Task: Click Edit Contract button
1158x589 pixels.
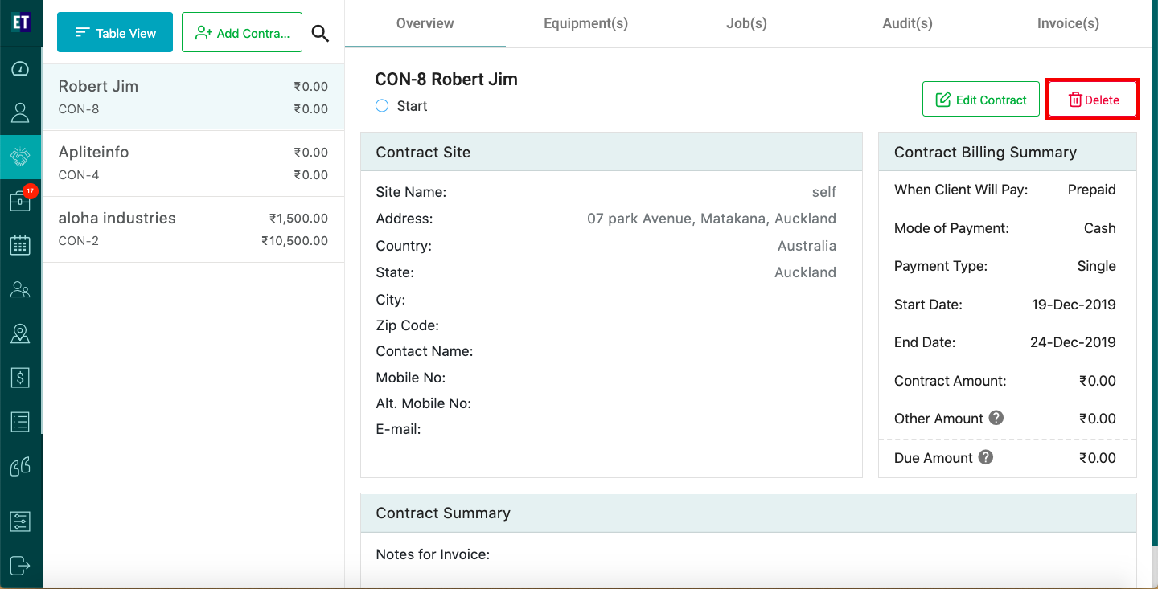Action: tap(981, 100)
